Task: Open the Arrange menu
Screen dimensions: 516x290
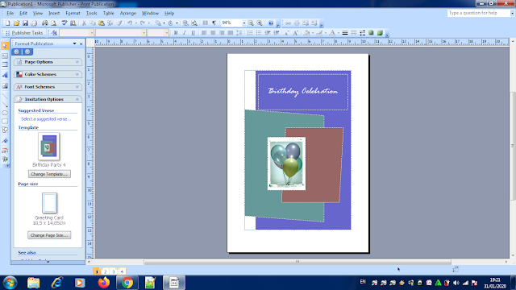Action: (128, 13)
